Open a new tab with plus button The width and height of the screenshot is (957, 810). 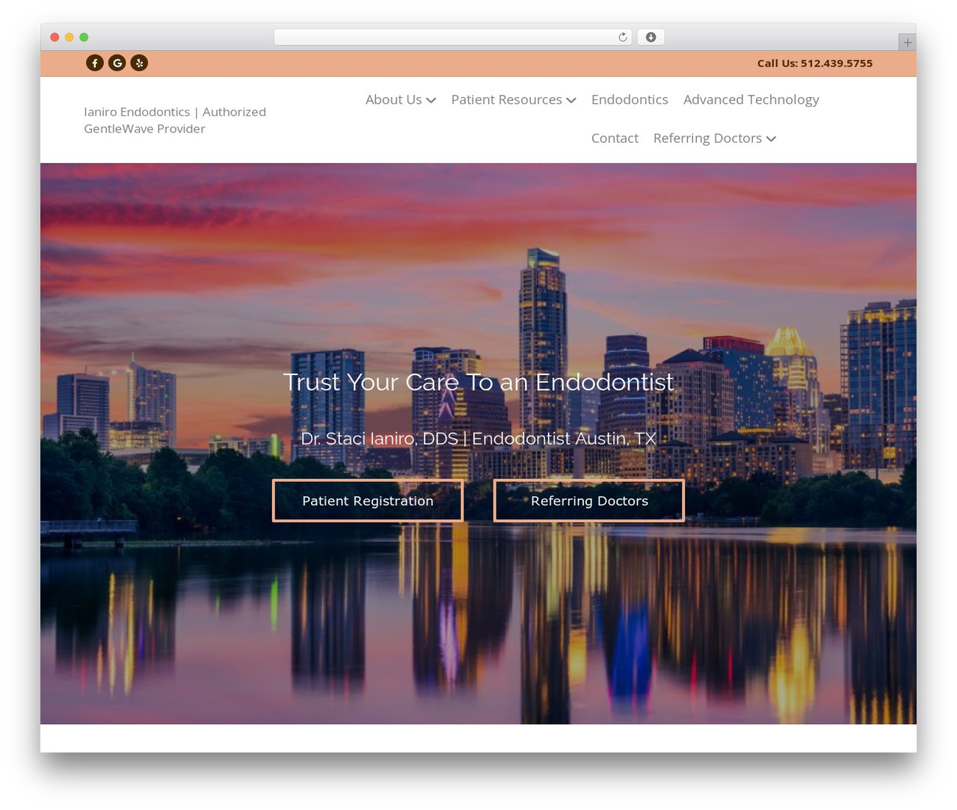click(x=907, y=43)
